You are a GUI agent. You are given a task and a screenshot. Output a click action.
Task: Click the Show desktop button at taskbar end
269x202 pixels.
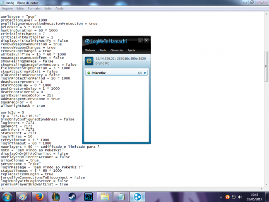point(267,197)
